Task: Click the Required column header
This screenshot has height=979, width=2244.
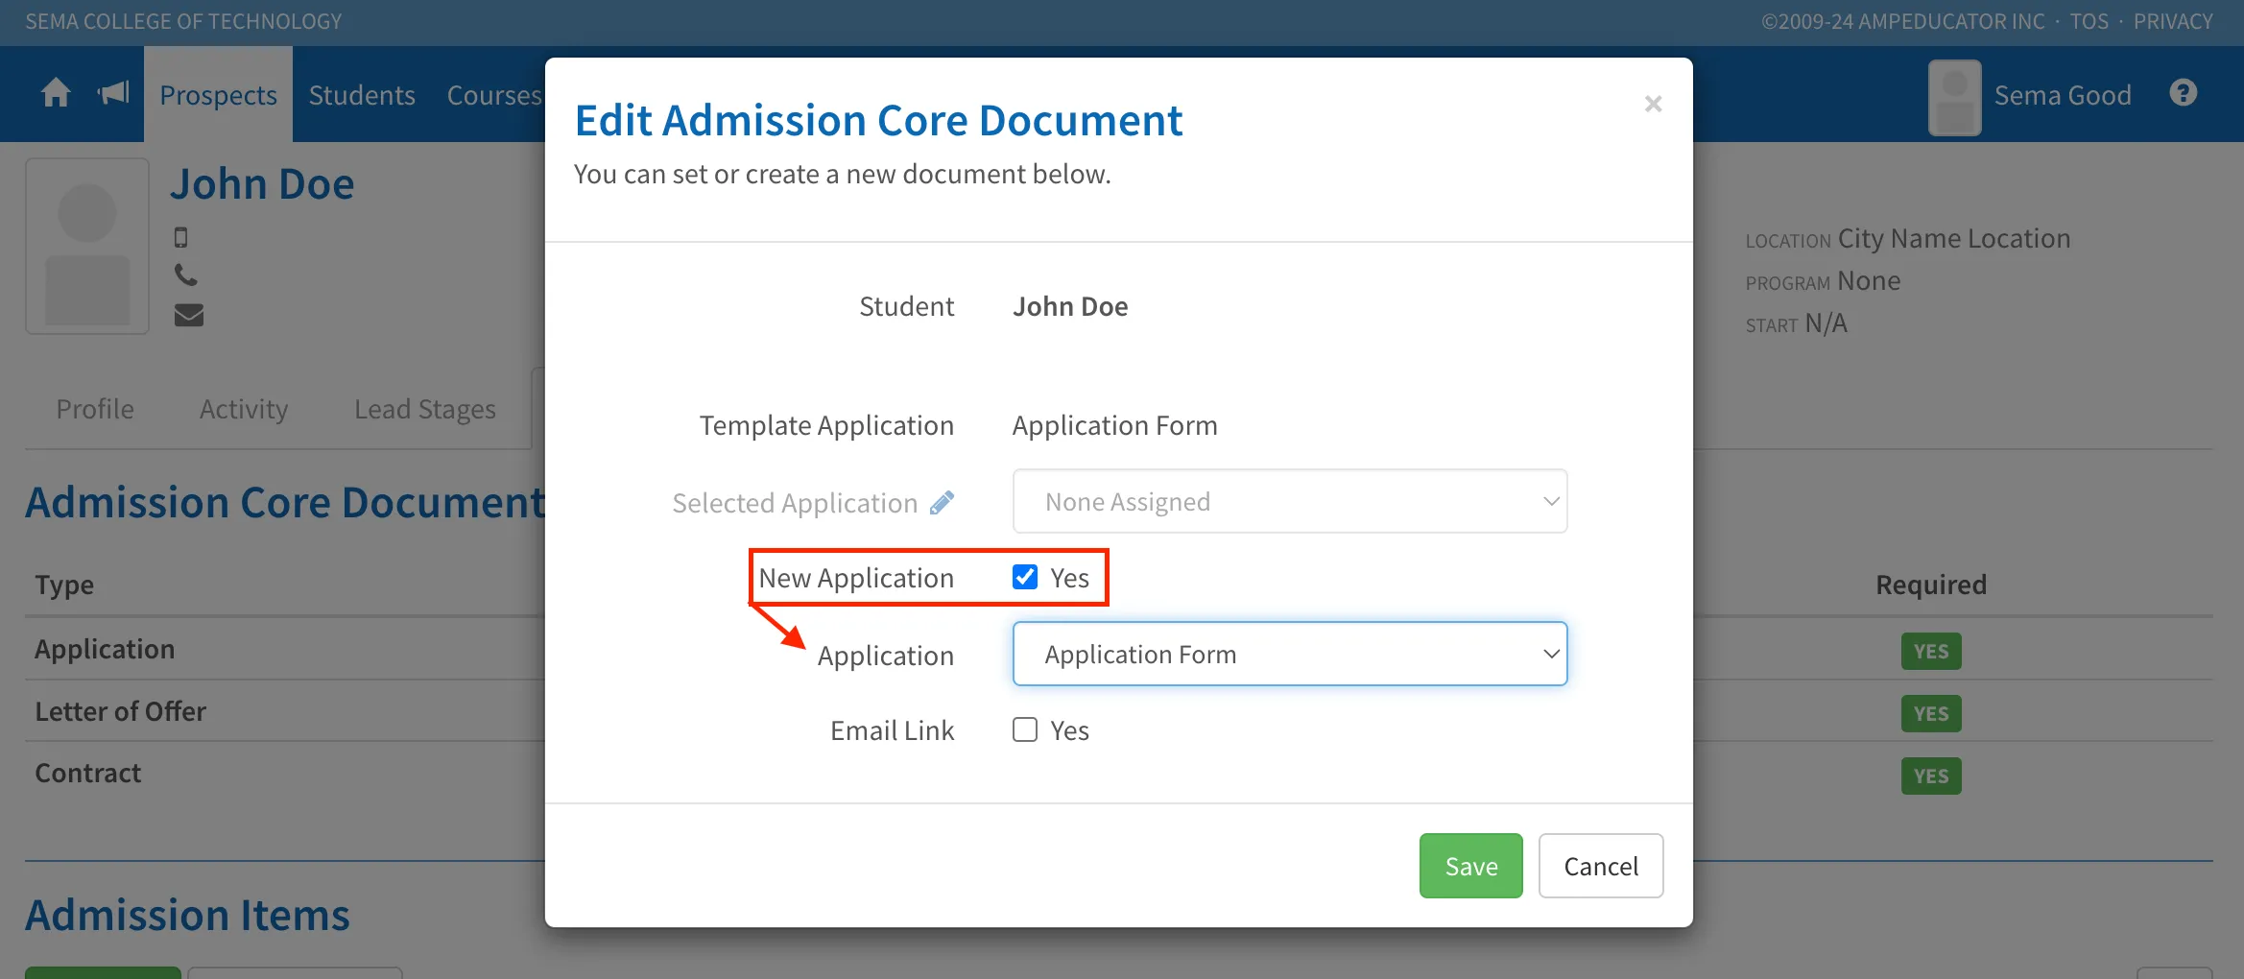Action: (1931, 585)
